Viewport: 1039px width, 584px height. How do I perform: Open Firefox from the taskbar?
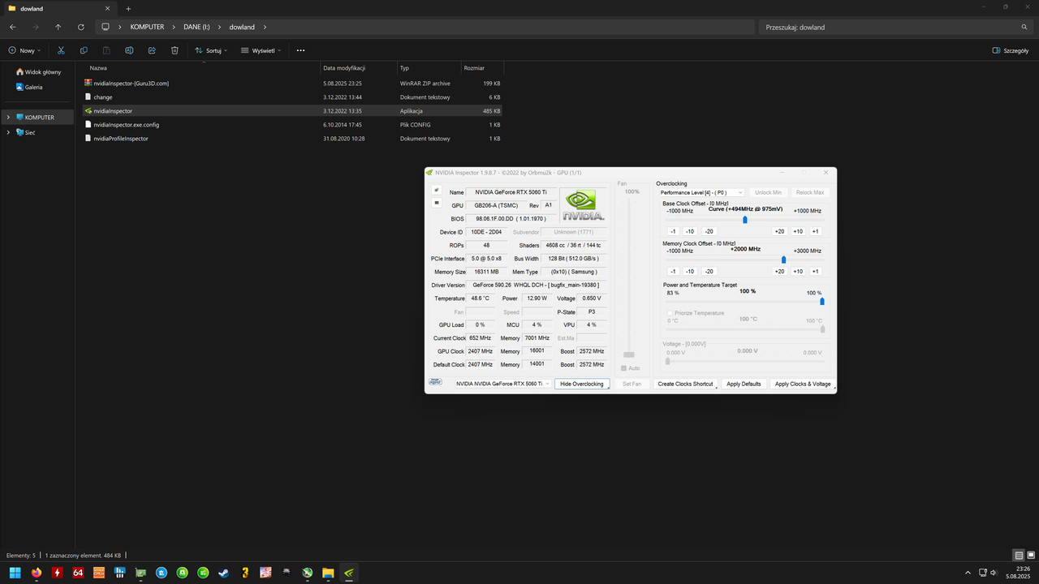37,573
